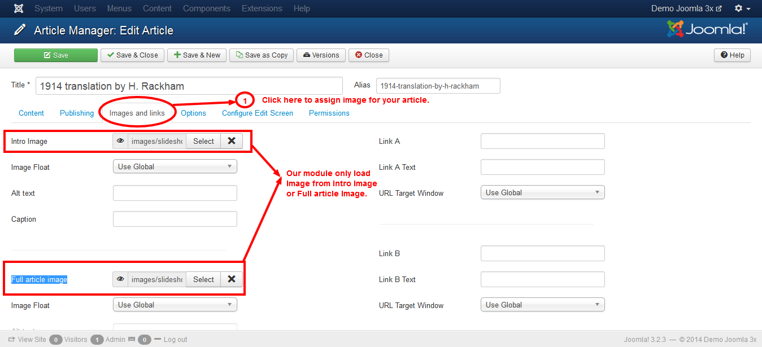The height and width of the screenshot is (347, 762).
Task: Click the View Site icon link
Action: (x=12, y=340)
